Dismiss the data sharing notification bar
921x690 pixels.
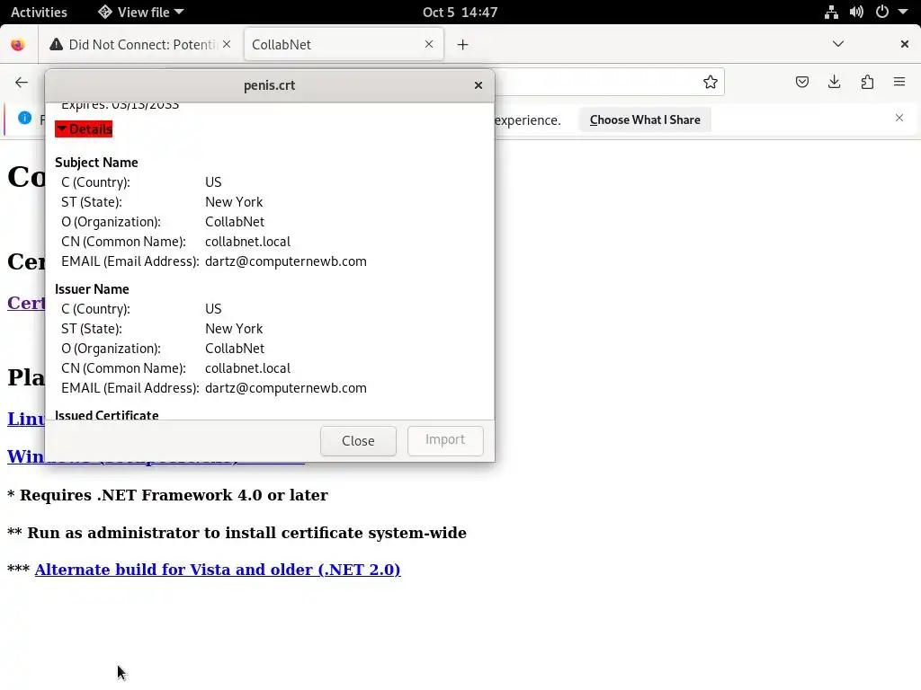(x=899, y=118)
